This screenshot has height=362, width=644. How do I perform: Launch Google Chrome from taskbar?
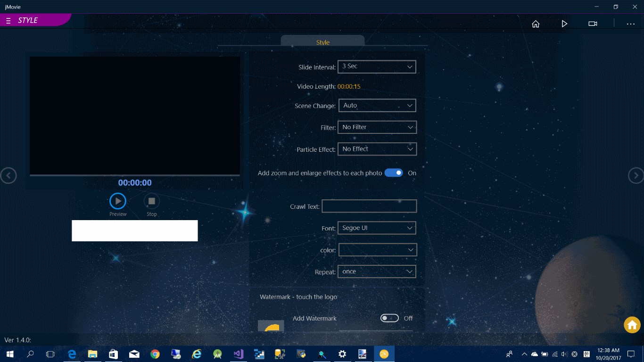pos(155,354)
